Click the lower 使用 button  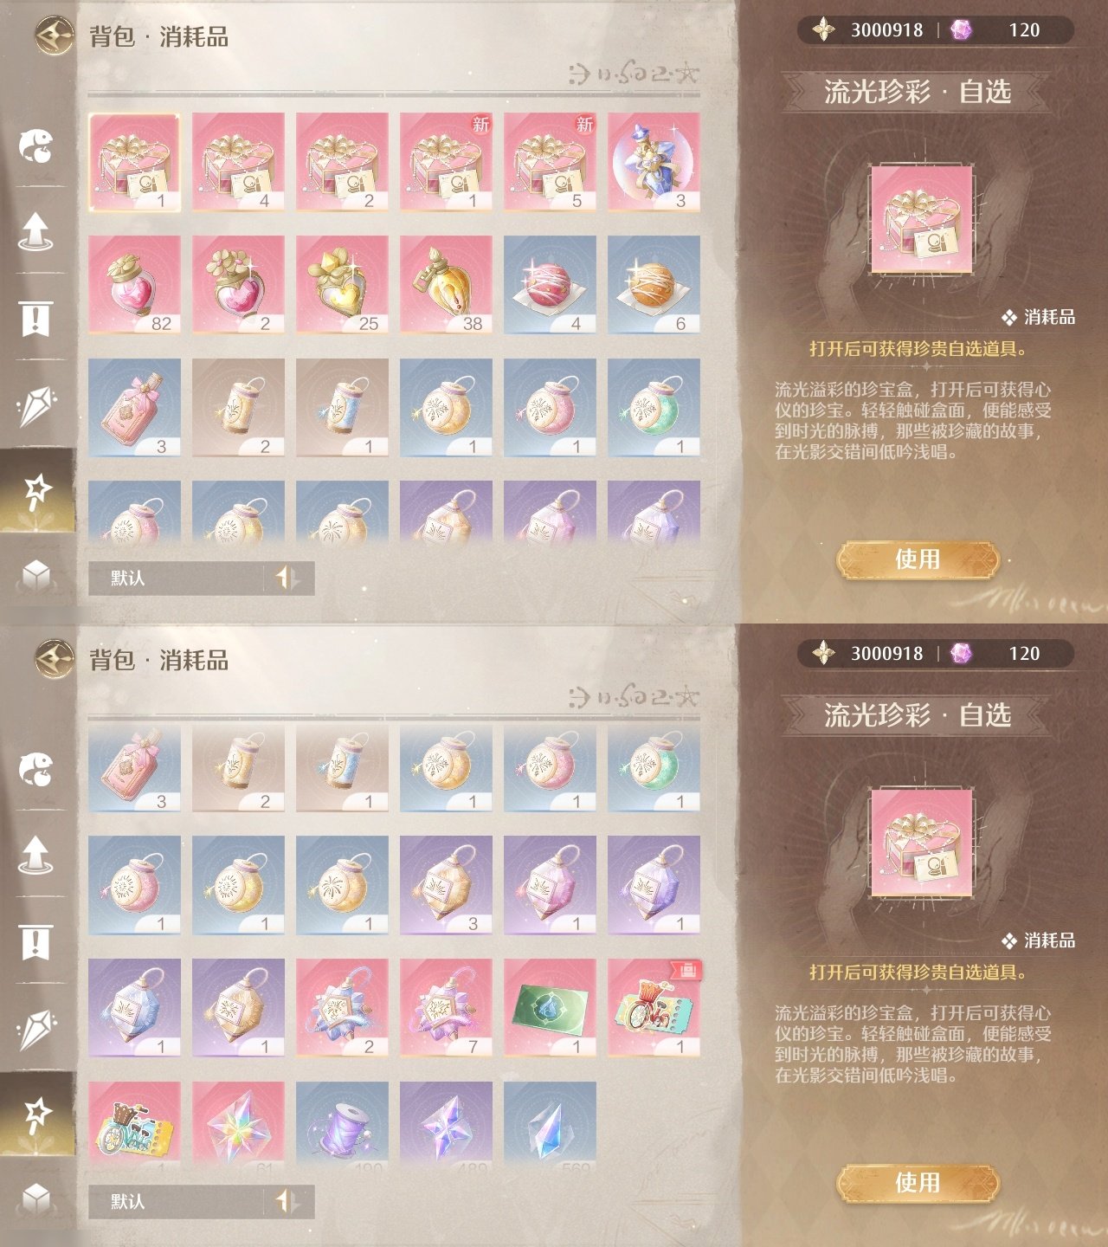(918, 1183)
